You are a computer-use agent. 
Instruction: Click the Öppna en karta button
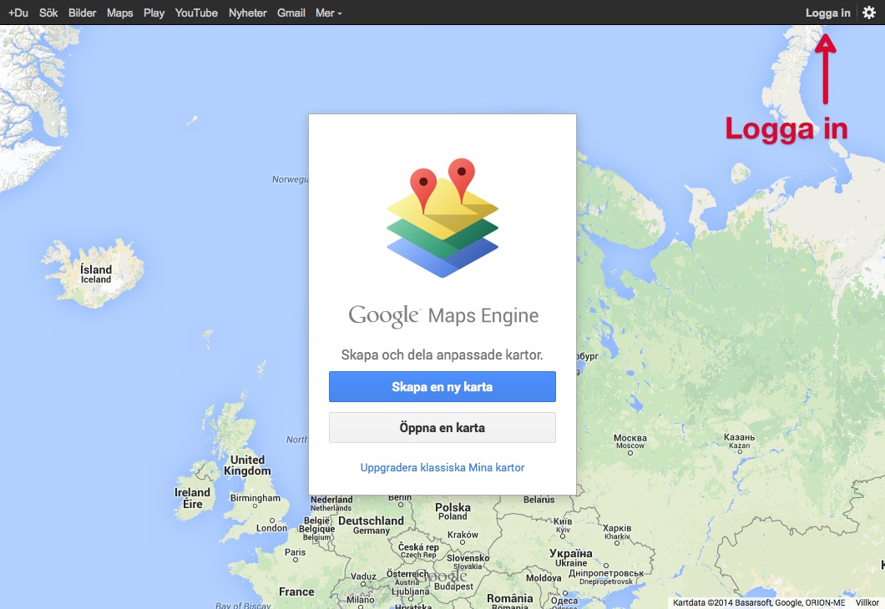pyautogui.click(x=442, y=427)
